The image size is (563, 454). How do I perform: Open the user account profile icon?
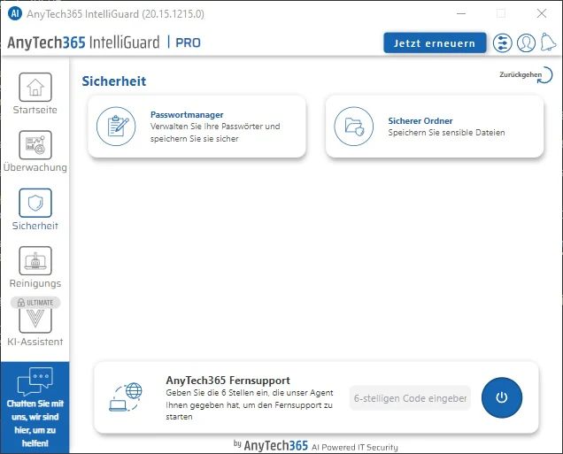click(526, 43)
